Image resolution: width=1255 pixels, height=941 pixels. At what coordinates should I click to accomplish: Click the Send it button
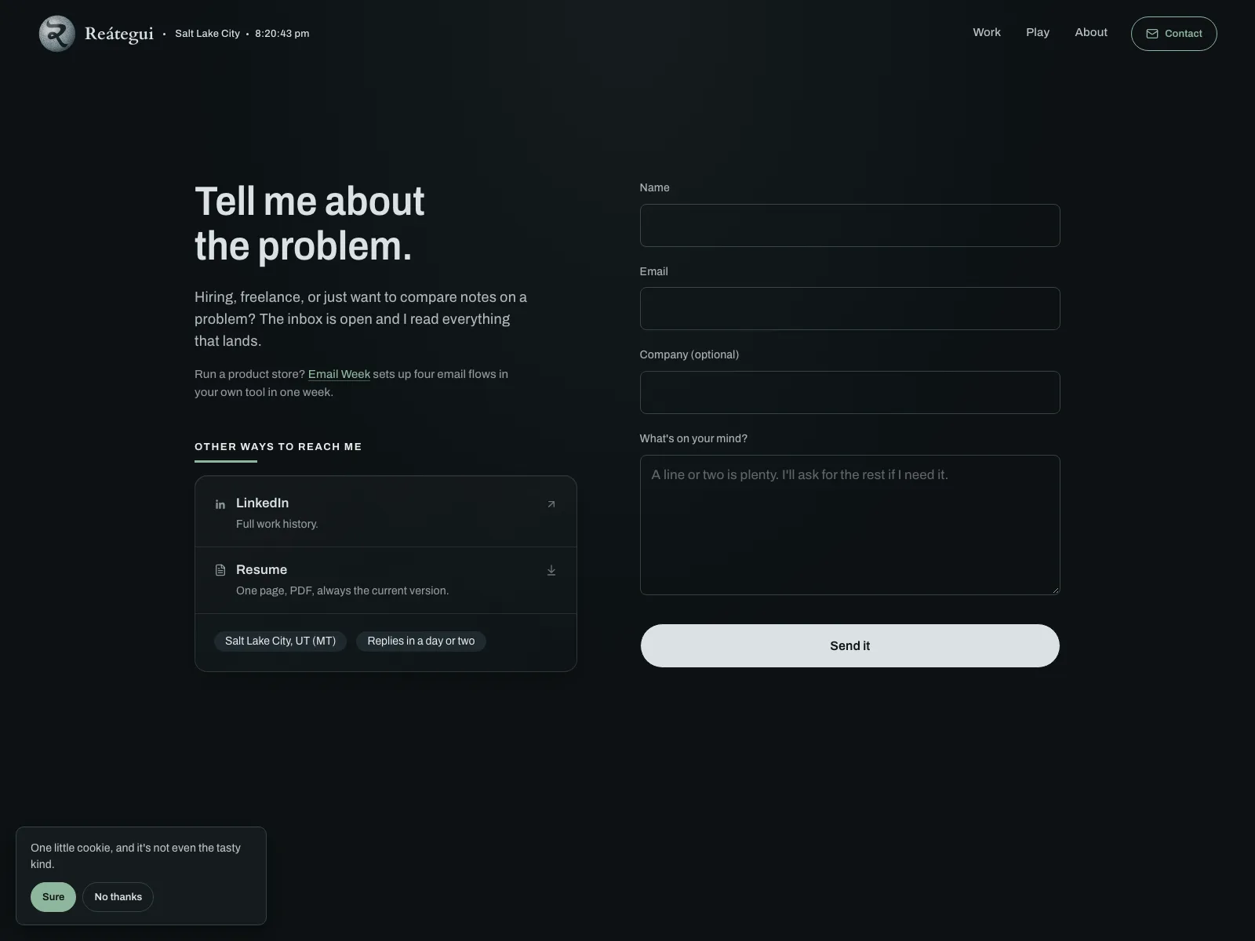click(x=849, y=645)
